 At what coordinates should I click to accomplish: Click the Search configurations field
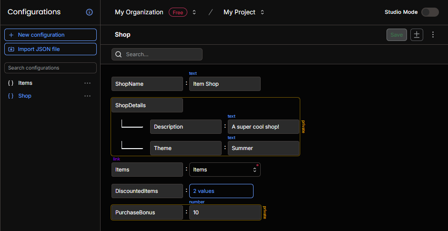(x=51, y=68)
